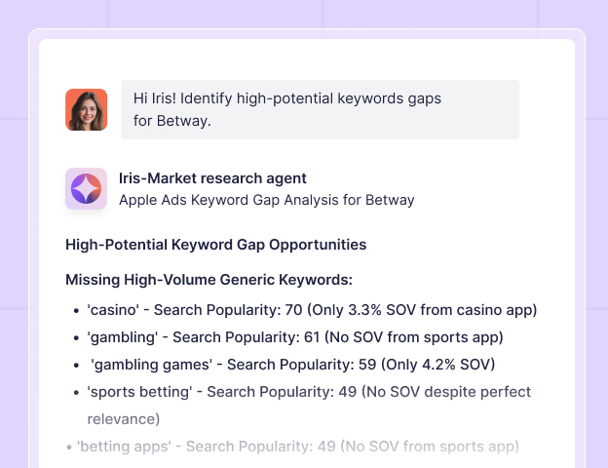Image resolution: width=608 pixels, height=468 pixels.
Task: Select the faded 'betting apps' keyword
Action: point(123,447)
